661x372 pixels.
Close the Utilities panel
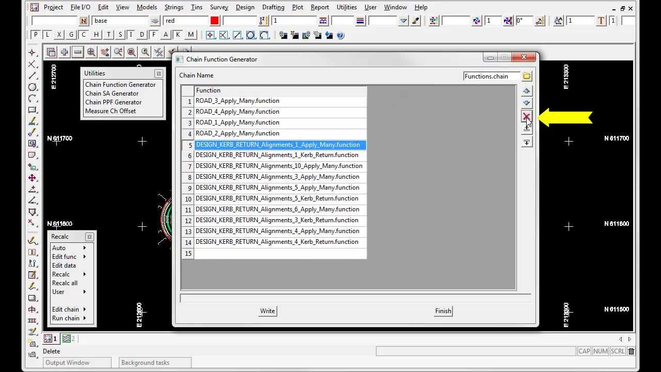(x=159, y=73)
